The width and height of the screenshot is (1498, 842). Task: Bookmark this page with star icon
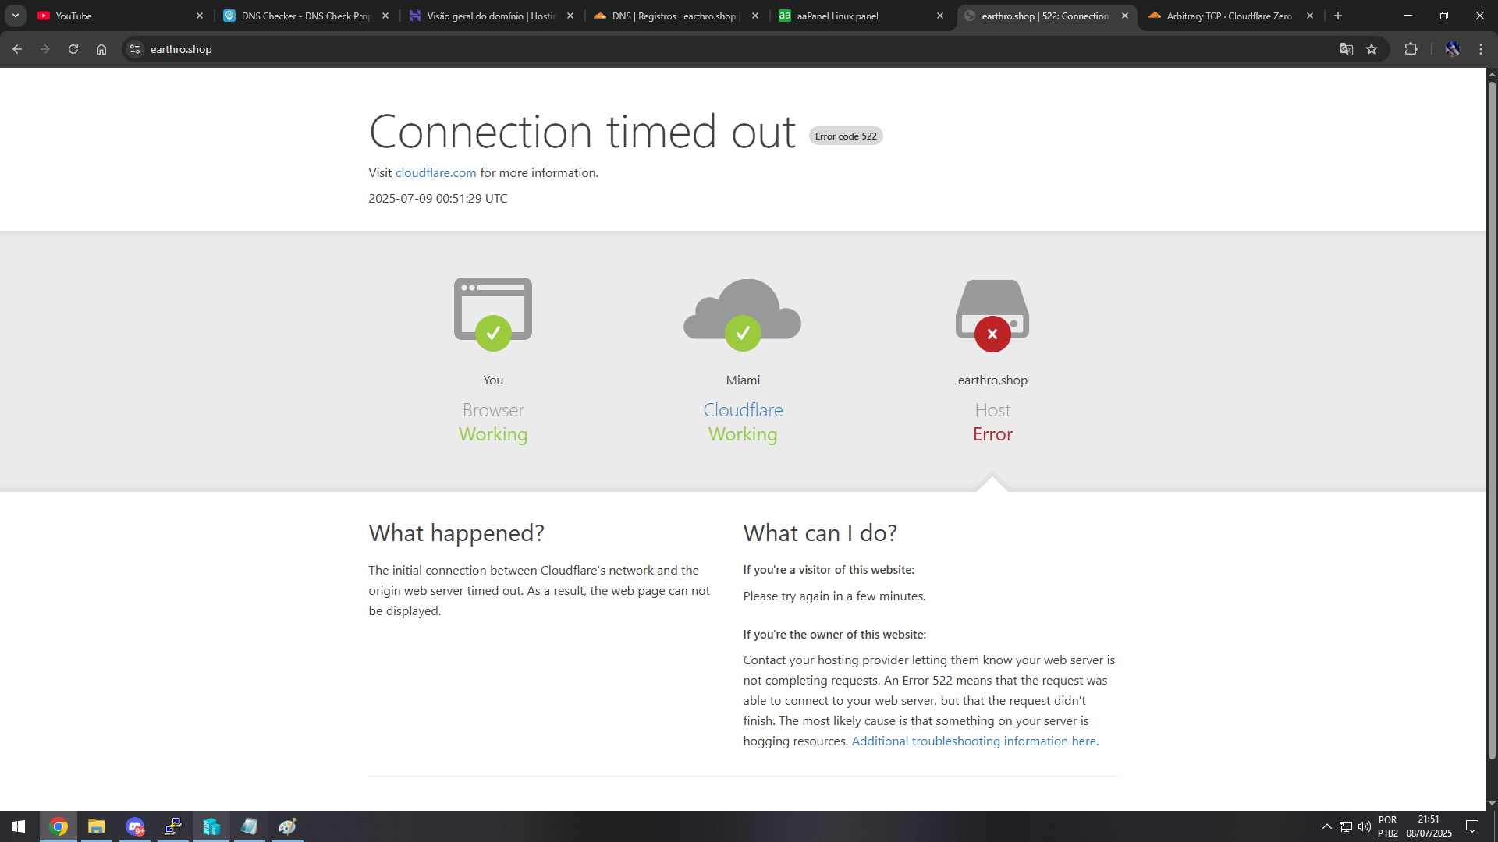(x=1372, y=49)
